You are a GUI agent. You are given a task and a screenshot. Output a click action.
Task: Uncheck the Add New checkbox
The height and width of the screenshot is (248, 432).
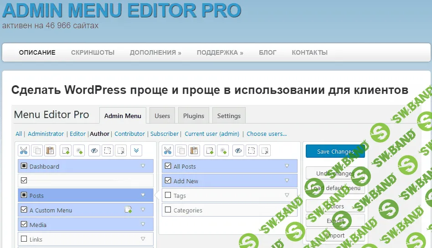coord(168,181)
